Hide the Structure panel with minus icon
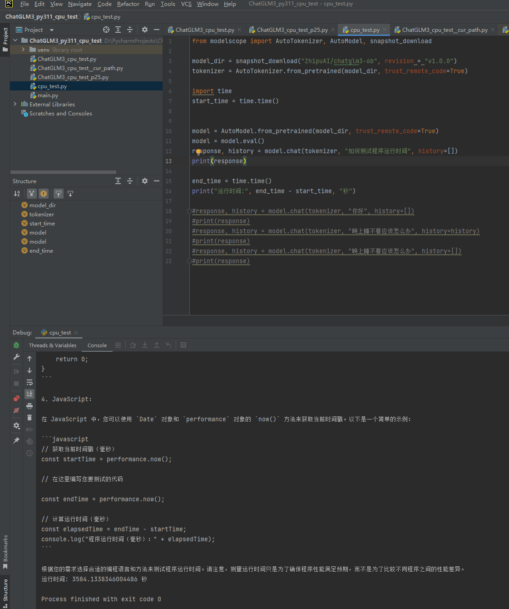The width and height of the screenshot is (509, 609). pyautogui.click(x=157, y=181)
